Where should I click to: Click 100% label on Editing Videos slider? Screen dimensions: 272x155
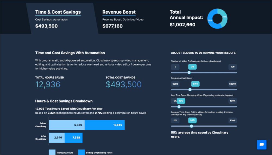(233, 120)
